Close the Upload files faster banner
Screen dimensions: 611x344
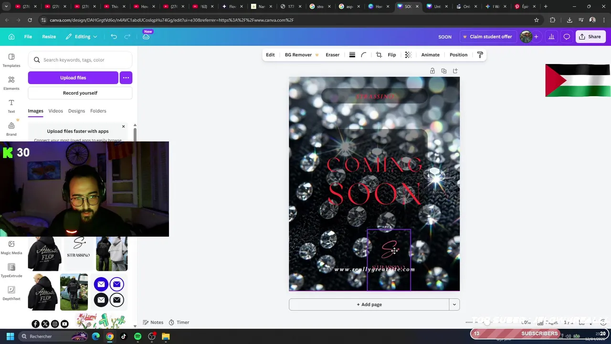pyautogui.click(x=123, y=127)
